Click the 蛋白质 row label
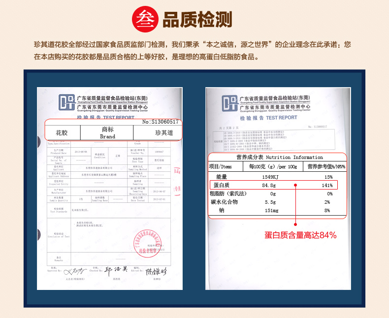 pos(222,185)
